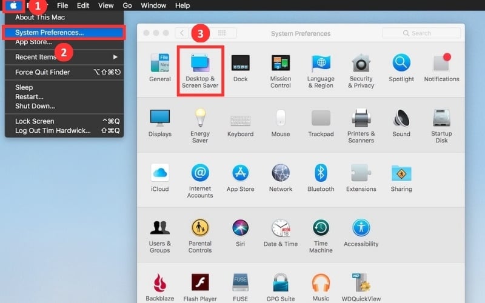Choose App Store… from Apple menu
Image resolution: width=485 pixels, height=303 pixels.
64,42
